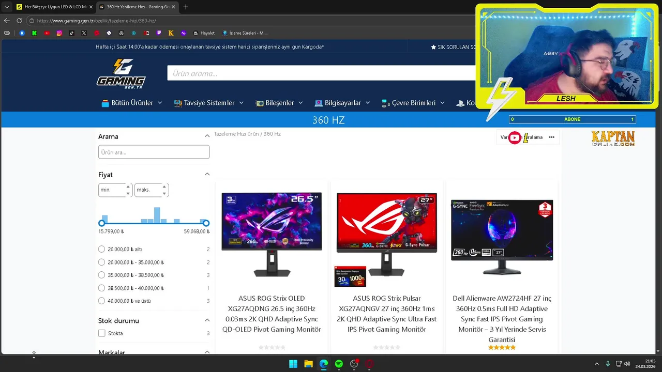Reload the page with refresh icon

(19, 21)
